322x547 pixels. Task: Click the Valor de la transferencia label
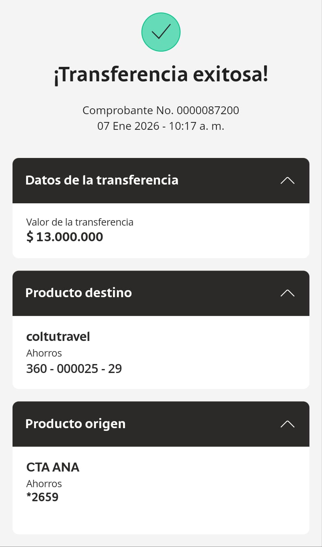80,222
